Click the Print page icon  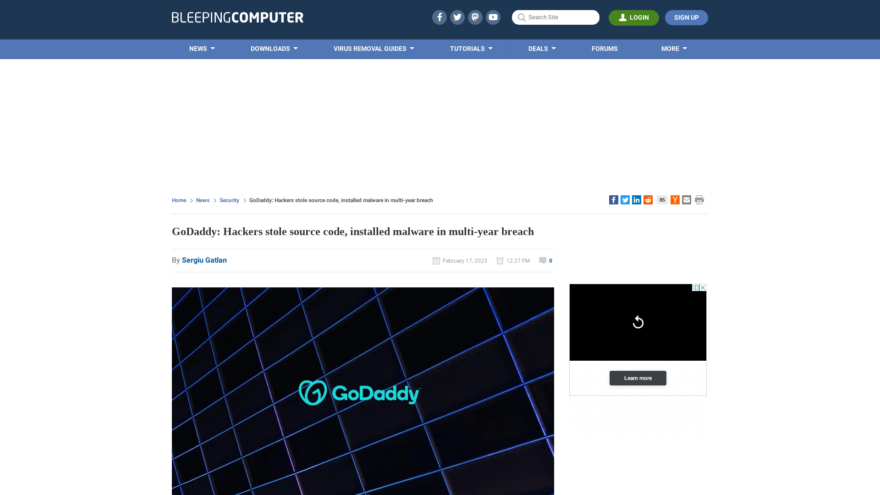pos(699,199)
